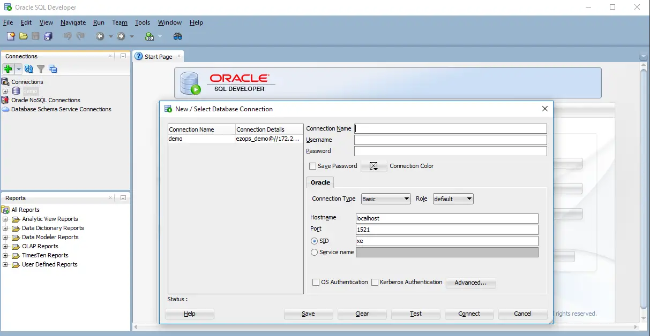Expand TimesTen Reports node

tap(5, 255)
